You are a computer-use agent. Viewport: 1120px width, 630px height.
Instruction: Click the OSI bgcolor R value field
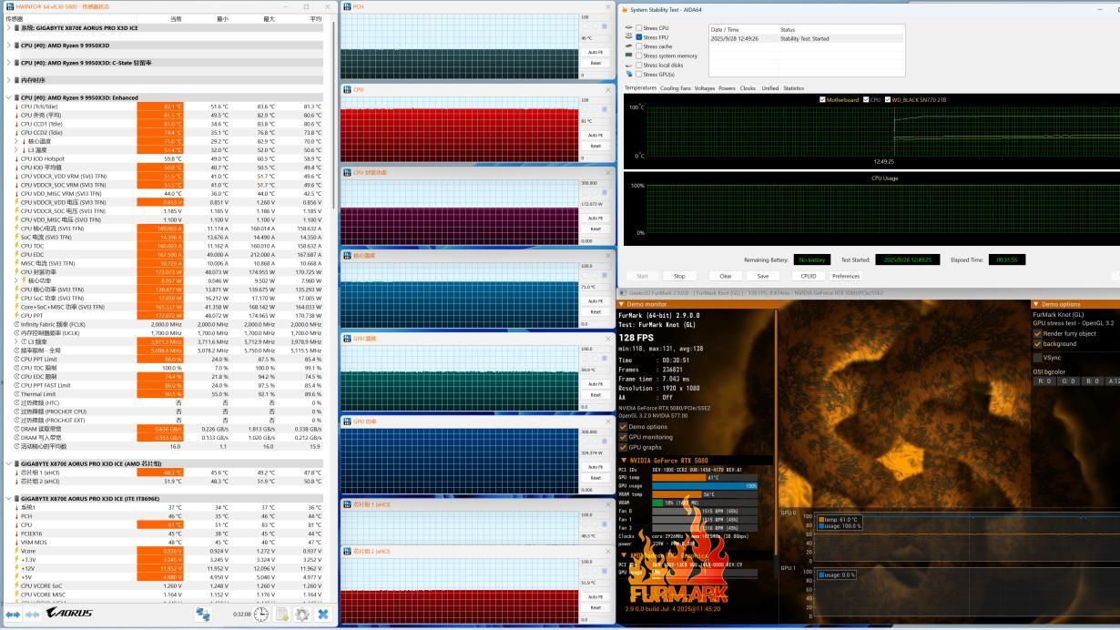(1044, 381)
